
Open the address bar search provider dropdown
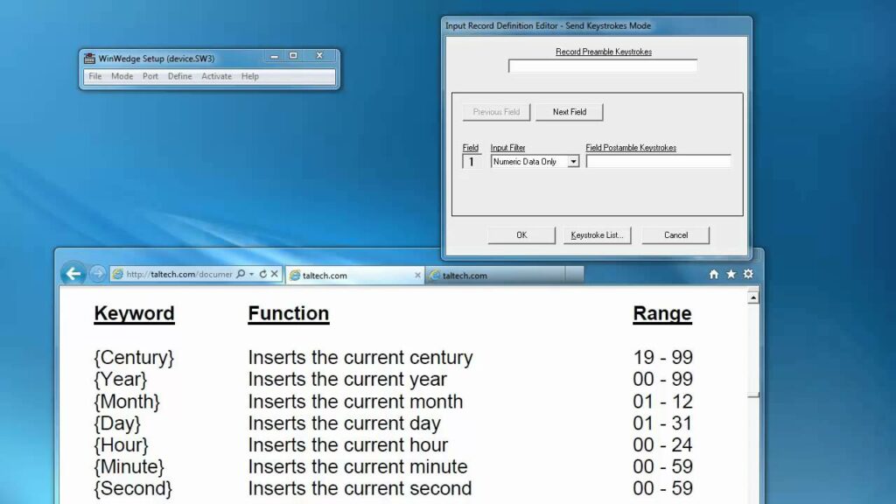tap(251, 274)
